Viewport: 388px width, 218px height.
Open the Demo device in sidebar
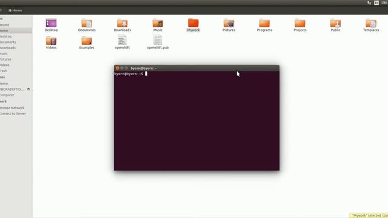coord(4,84)
